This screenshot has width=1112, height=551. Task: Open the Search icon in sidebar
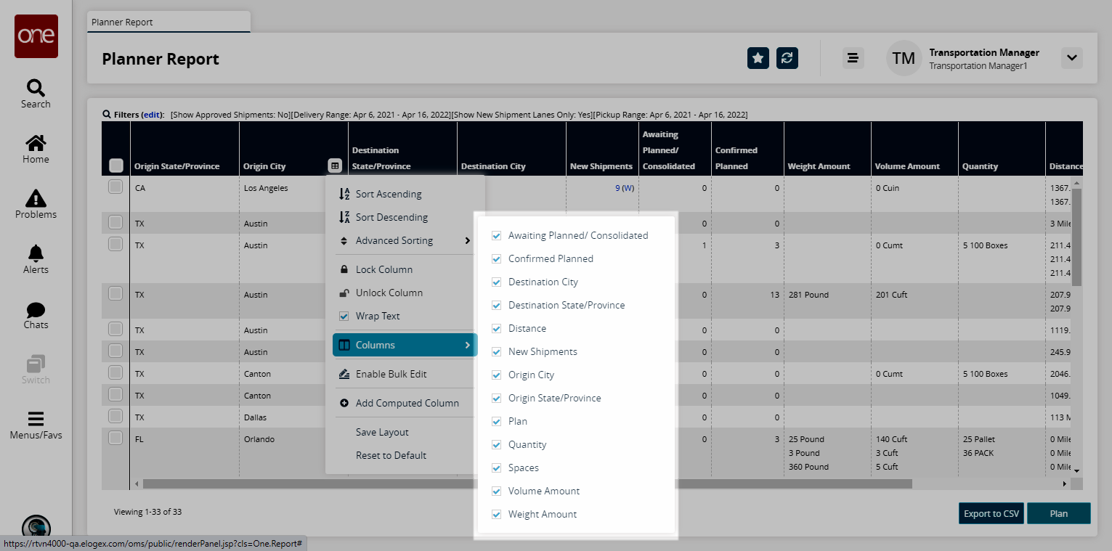tap(36, 89)
